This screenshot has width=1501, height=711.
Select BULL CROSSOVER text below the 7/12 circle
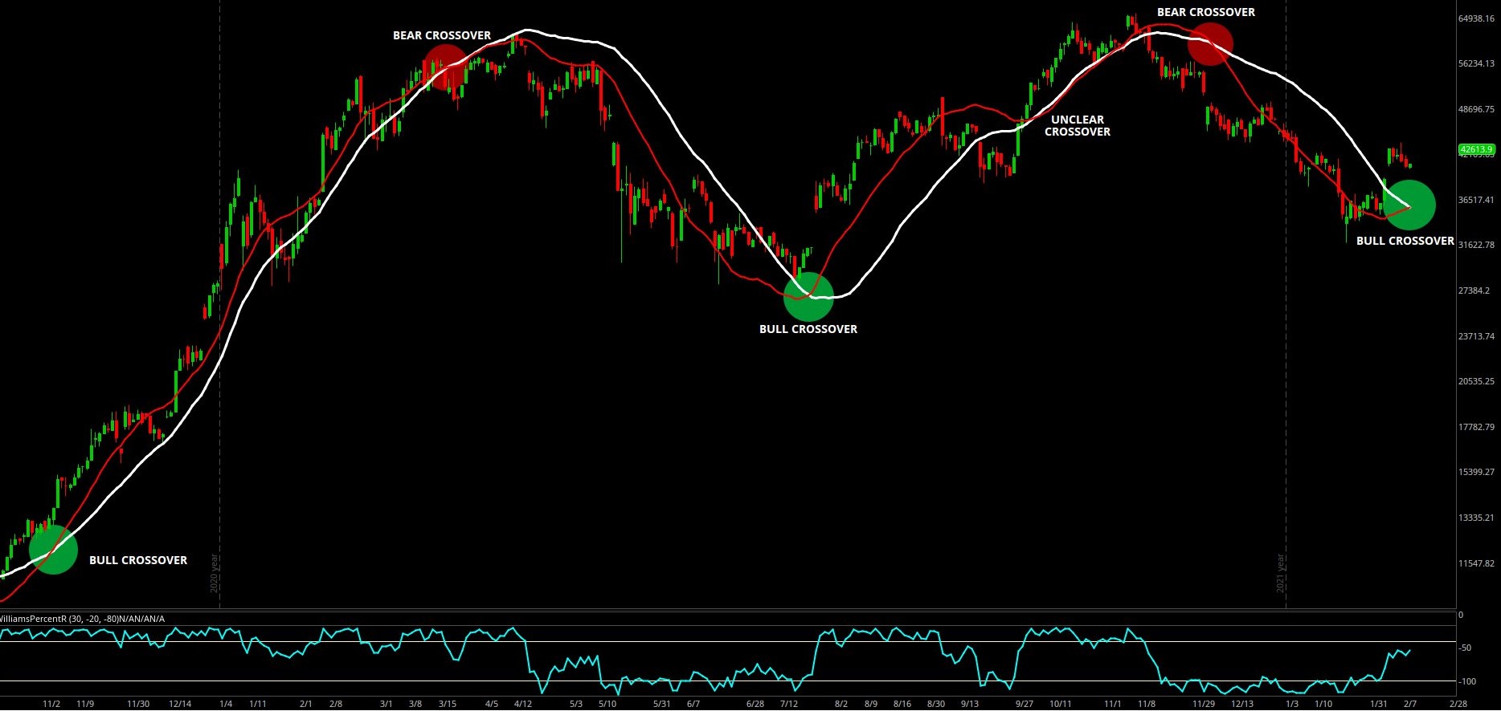point(808,329)
